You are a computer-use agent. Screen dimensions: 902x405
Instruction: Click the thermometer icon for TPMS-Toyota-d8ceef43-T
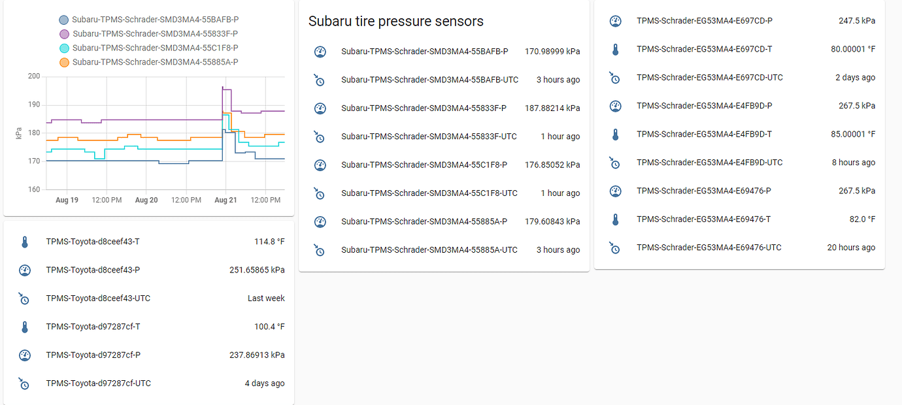pos(24,241)
